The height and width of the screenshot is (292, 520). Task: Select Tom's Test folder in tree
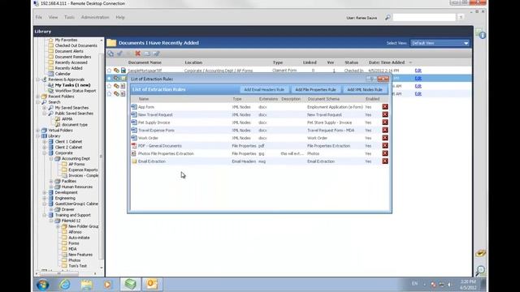point(78,266)
